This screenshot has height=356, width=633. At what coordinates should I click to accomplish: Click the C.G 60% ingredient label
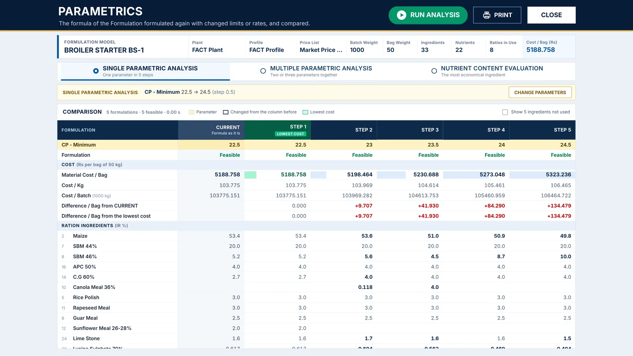coord(83,277)
